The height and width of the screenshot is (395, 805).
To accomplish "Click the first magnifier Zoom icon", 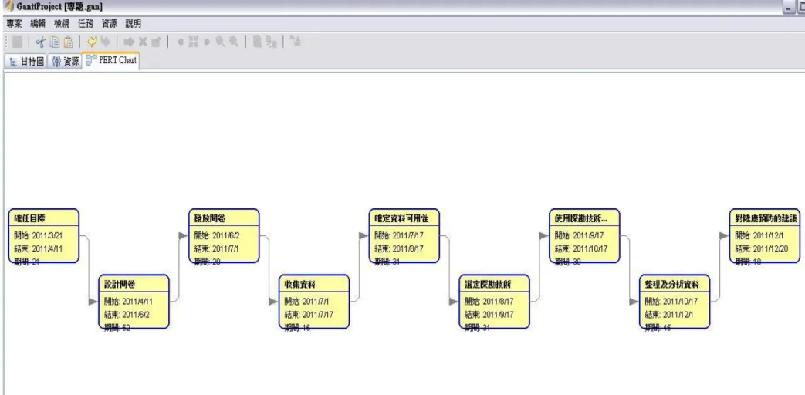I will click(x=220, y=42).
